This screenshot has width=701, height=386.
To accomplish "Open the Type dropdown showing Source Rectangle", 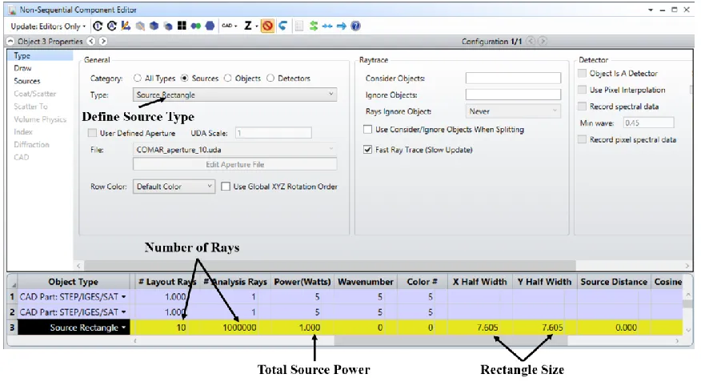I will (x=234, y=94).
